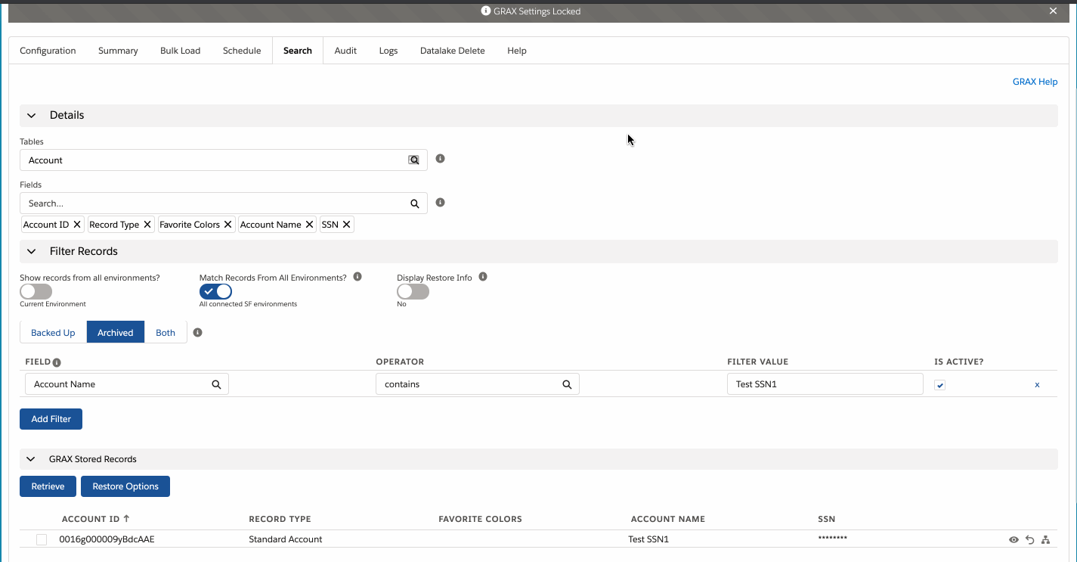Screen dimensions: 1077x562
Task: Open the Configuration tab
Action: (48, 51)
